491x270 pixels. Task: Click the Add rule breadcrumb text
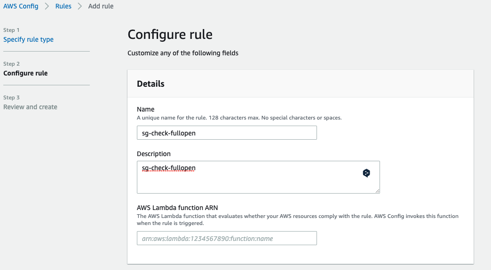(101, 6)
